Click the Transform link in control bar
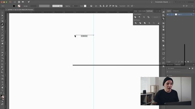The height and width of the screenshot is (109, 195). click(122, 6)
